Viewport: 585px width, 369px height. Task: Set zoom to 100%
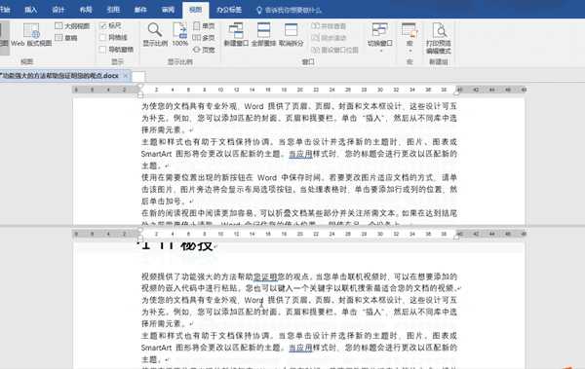(179, 35)
